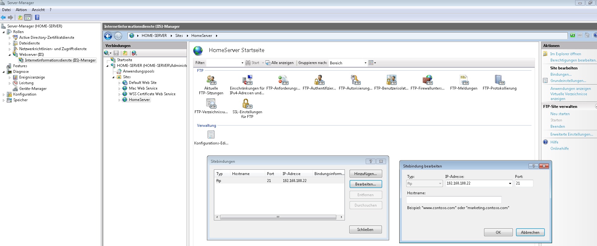Select Default Web Site in tree

pyautogui.click(x=143, y=83)
